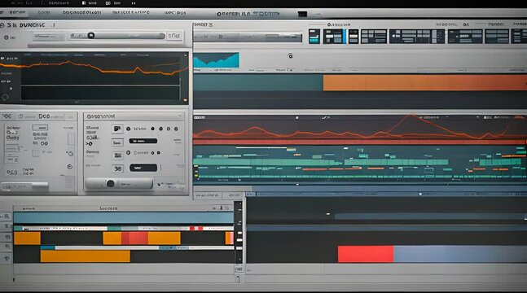The height and width of the screenshot is (293, 527).
Task: Click the upper round clock icon in the left gray panel
Action: tap(70, 154)
